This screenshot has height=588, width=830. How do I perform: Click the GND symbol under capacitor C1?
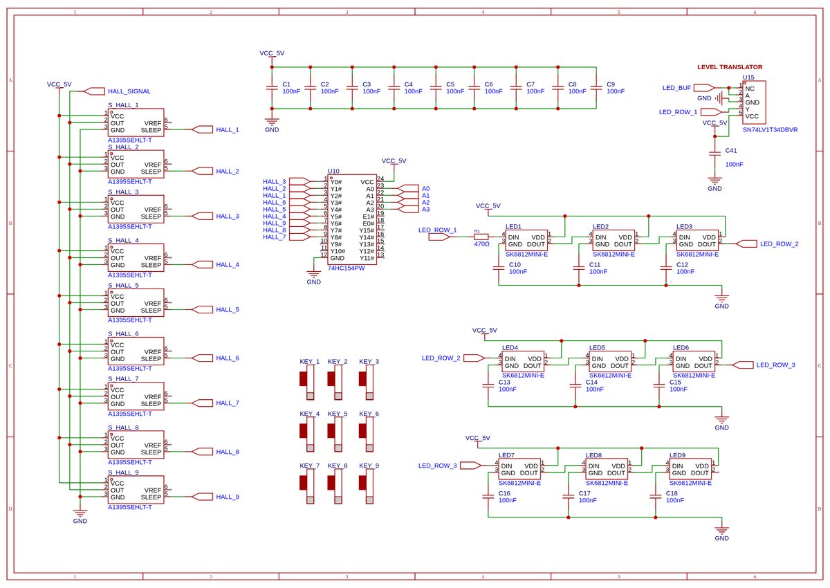(x=272, y=121)
